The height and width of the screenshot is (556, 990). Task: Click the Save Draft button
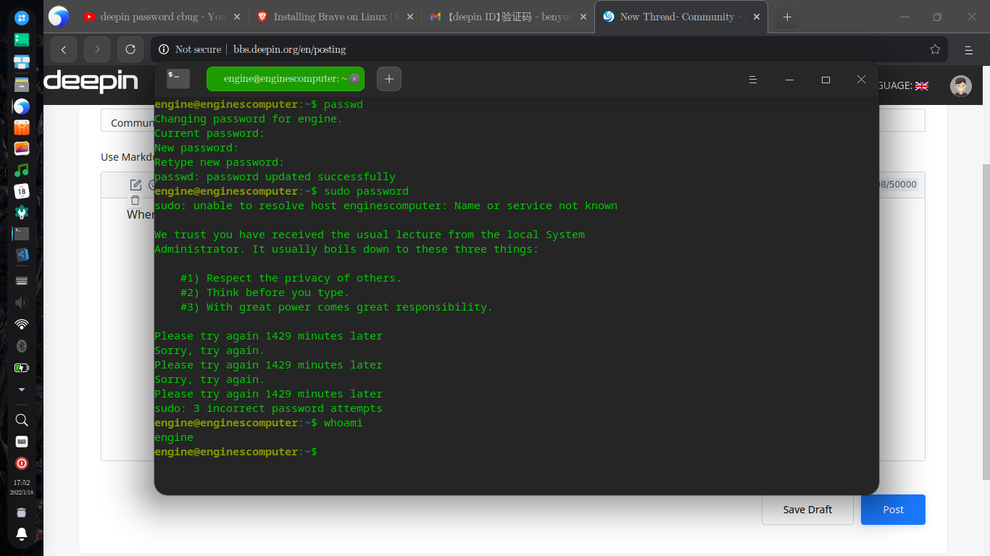tap(807, 510)
